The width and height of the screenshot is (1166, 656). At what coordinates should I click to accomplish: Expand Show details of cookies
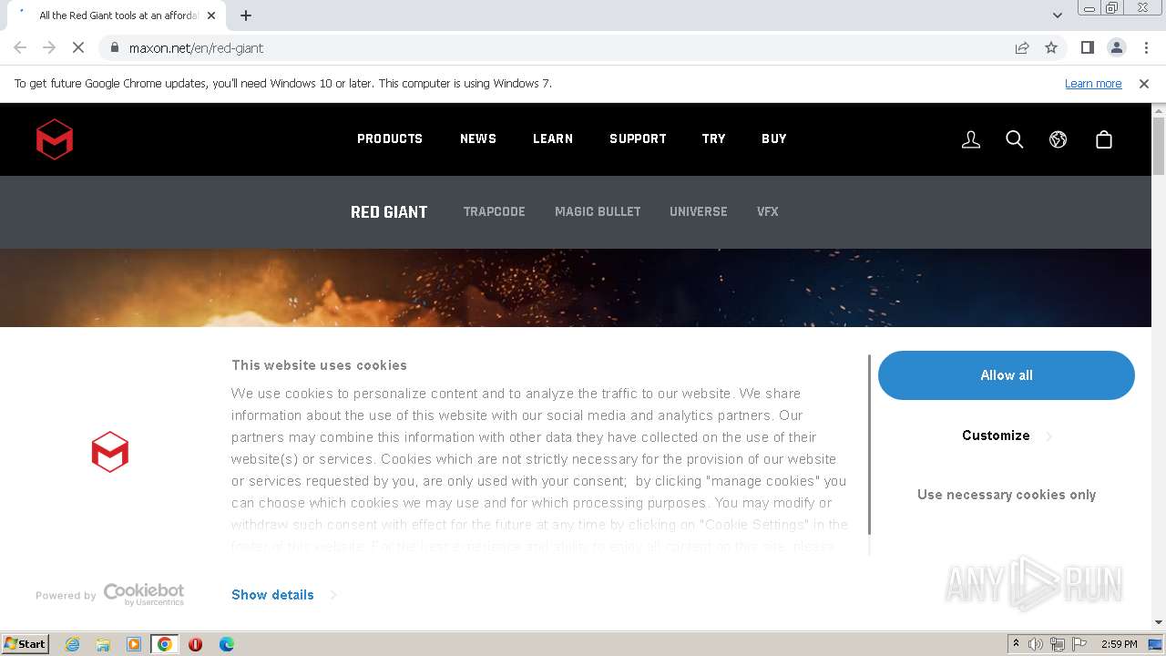click(x=283, y=595)
